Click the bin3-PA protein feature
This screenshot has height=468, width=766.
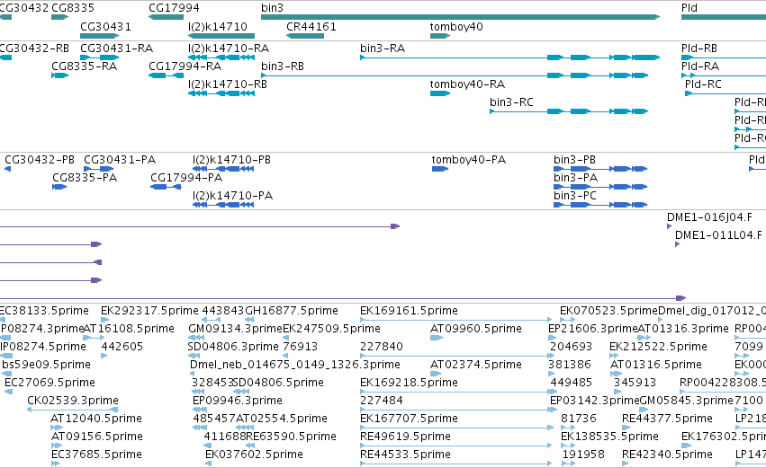coord(600,187)
